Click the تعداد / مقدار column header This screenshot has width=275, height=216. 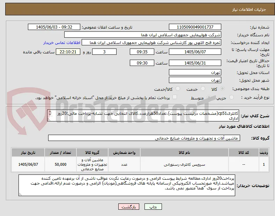point(60,152)
